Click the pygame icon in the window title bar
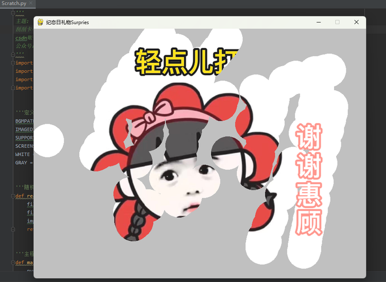Image resolution: width=386 pixels, height=282 pixels. (40, 22)
